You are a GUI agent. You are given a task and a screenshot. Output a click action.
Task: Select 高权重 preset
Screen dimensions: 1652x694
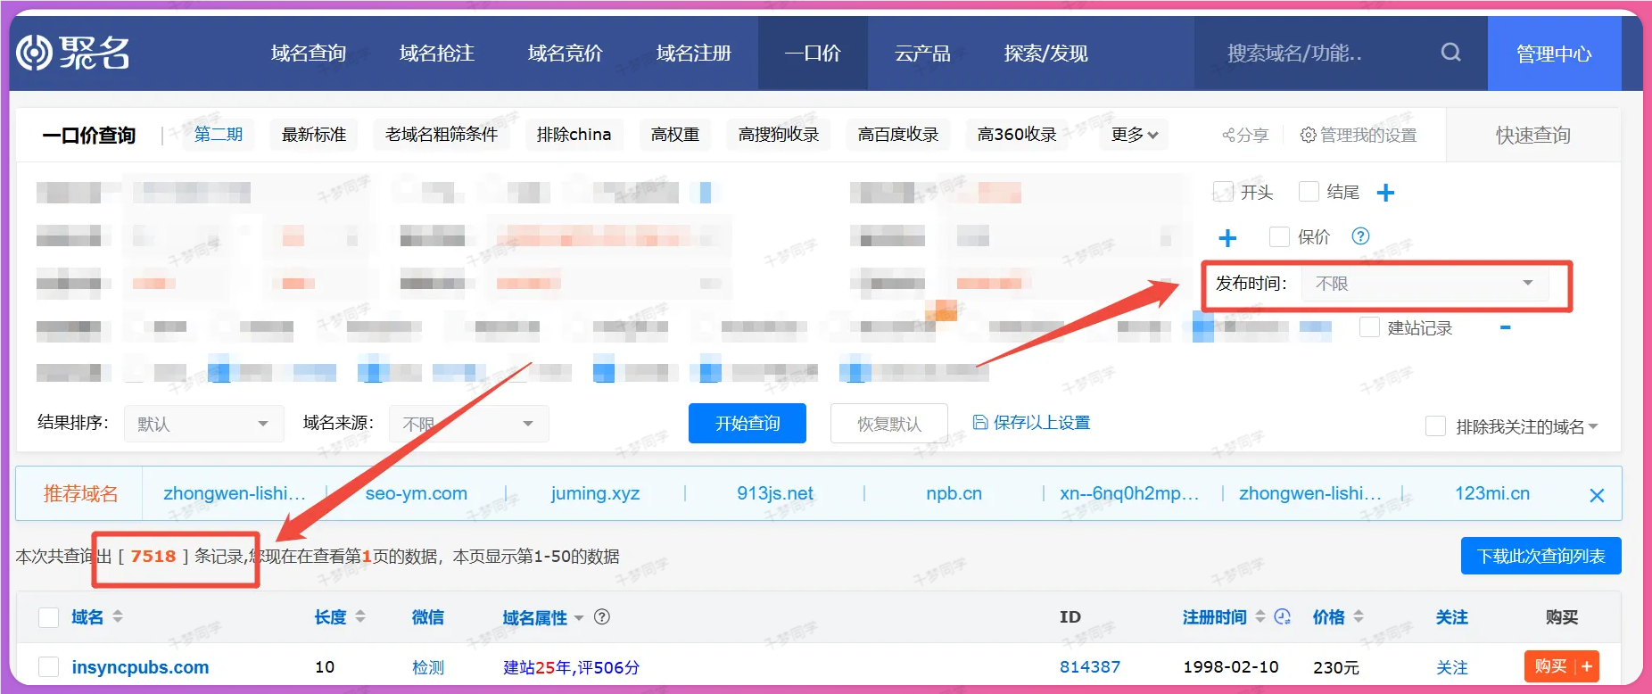click(x=675, y=135)
